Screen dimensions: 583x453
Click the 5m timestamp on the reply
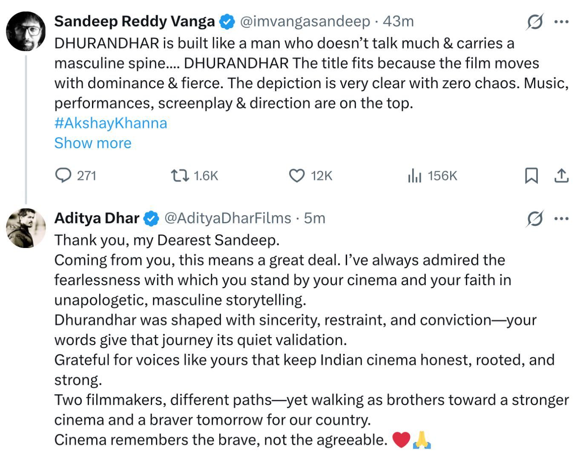[x=315, y=218]
